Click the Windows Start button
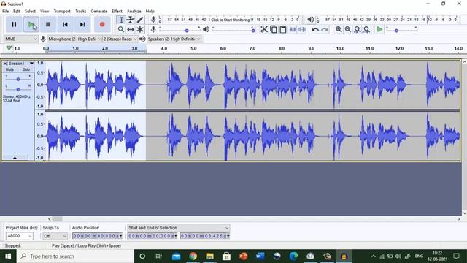The width and height of the screenshot is (467, 263). (8, 256)
